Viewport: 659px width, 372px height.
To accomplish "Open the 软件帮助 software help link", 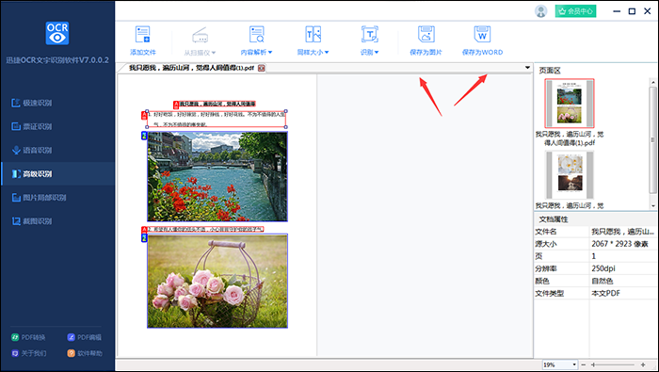I will (85, 353).
